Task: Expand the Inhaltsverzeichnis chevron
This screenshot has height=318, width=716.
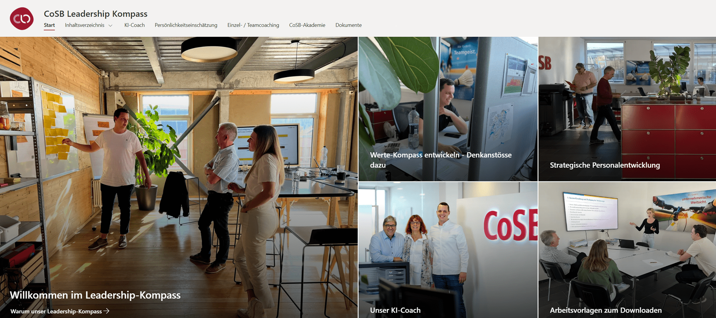Action: tap(110, 25)
